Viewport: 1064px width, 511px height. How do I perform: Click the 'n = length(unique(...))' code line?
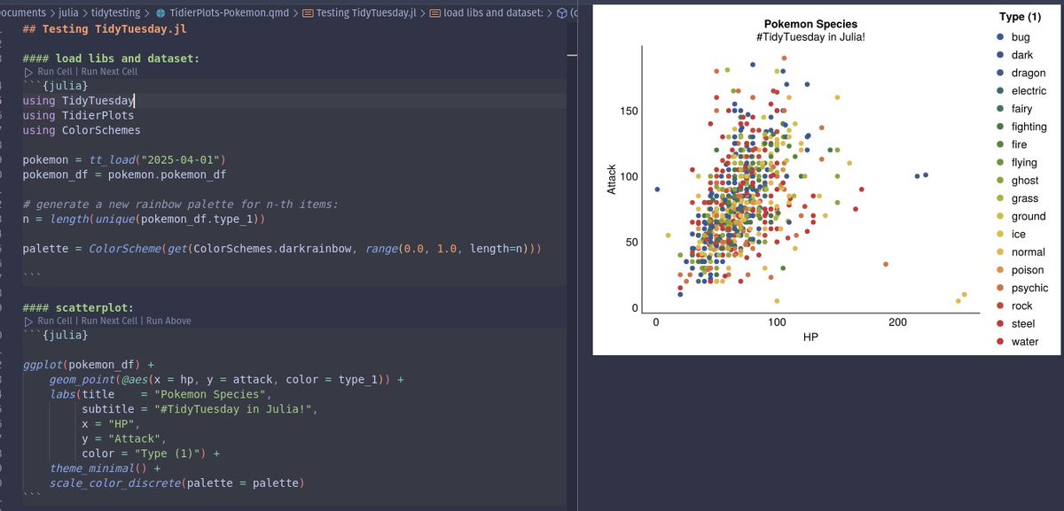143,218
